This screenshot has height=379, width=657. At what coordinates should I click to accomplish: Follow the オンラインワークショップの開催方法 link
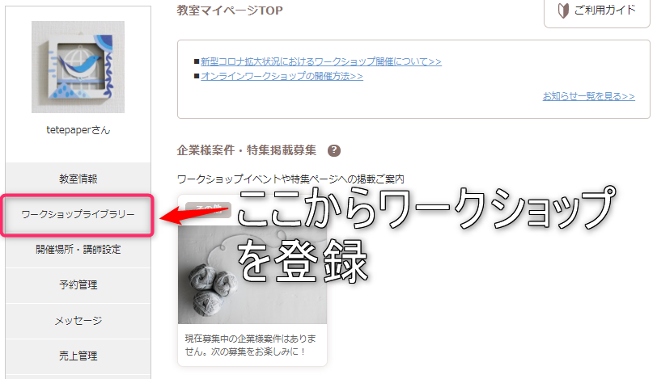282,76
